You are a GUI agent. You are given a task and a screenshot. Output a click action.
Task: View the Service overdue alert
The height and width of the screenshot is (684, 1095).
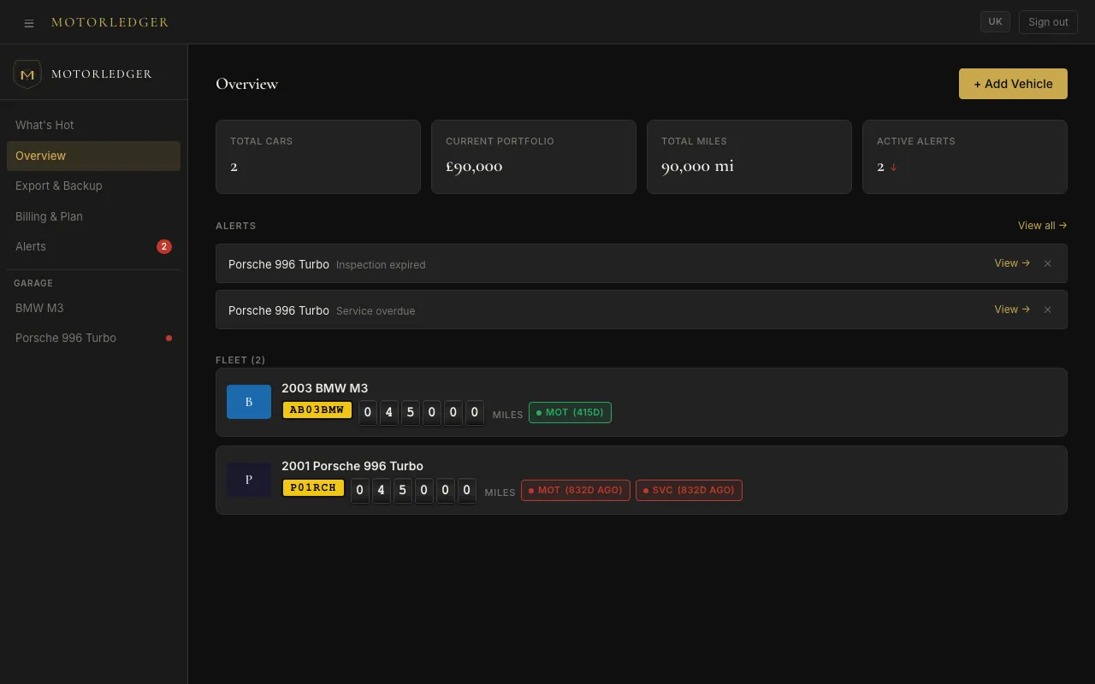1012,310
